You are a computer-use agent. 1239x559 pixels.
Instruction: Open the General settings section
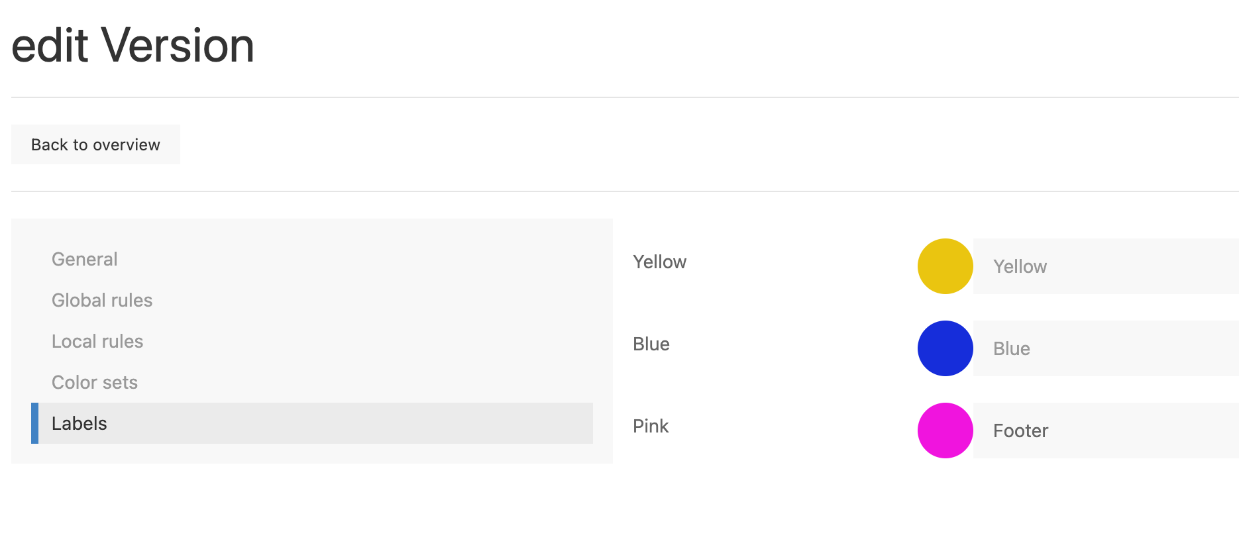85,259
